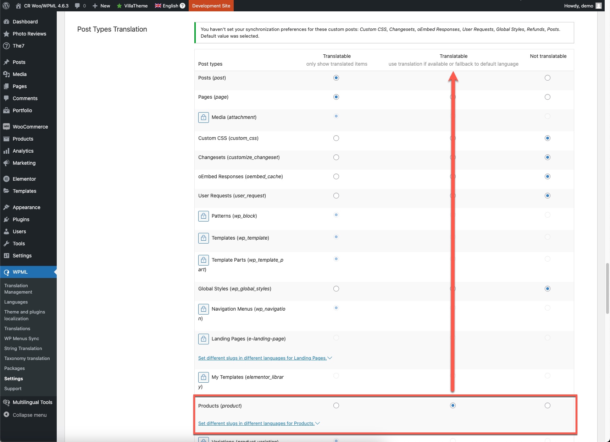This screenshot has height=442, width=610.
Task: Click the plus New icon in admin bar
Action: tap(95, 6)
